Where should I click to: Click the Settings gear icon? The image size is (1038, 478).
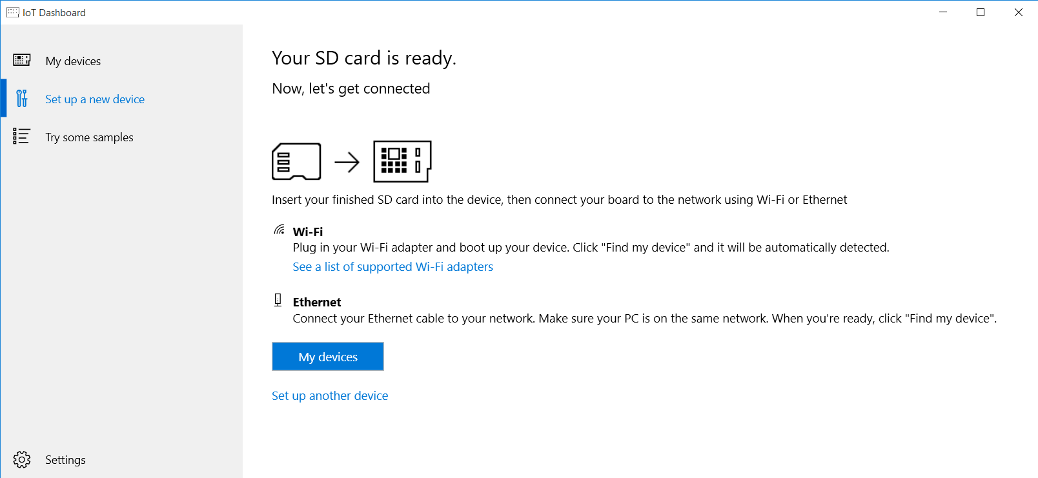point(22,459)
